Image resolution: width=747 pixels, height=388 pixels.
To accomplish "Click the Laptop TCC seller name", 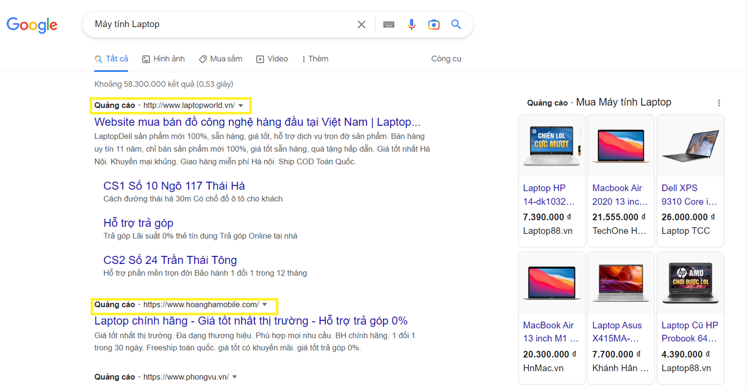I will coord(685,231).
